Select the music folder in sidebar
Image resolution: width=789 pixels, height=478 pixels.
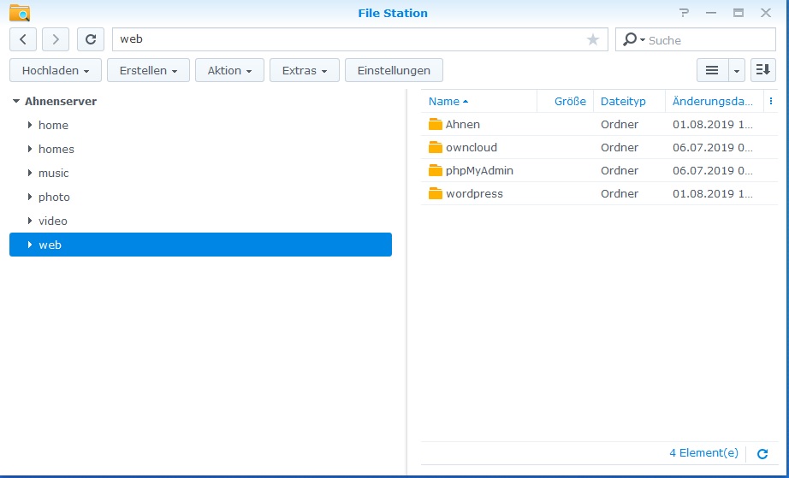click(53, 173)
